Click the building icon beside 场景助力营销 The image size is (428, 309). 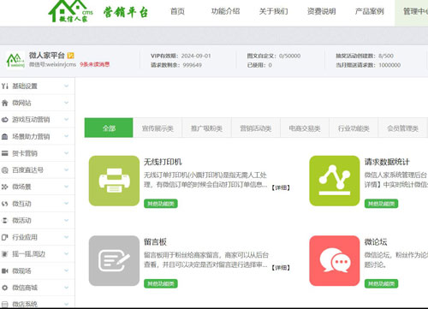[5, 136]
